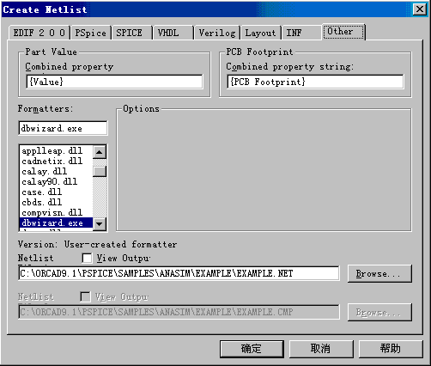Close the Create Netlist dialog
431x366 pixels.
tap(420, 9)
